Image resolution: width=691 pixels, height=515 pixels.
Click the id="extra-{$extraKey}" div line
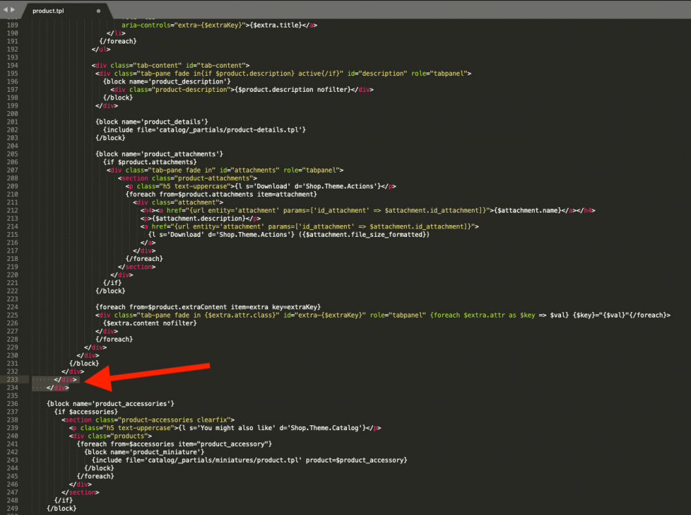(383, 315)
